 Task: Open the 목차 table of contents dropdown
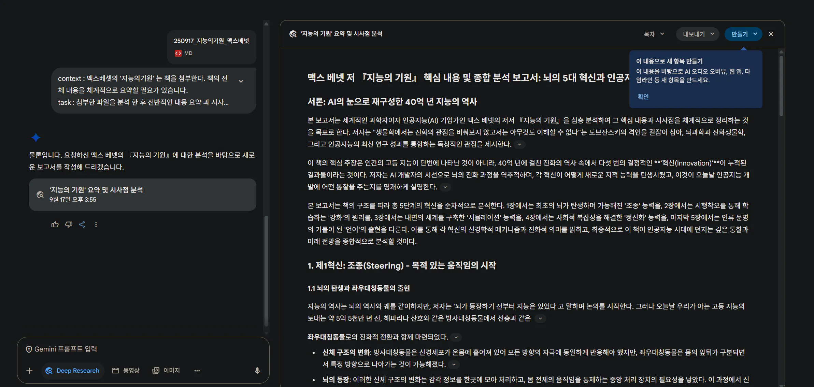(654, 34)
